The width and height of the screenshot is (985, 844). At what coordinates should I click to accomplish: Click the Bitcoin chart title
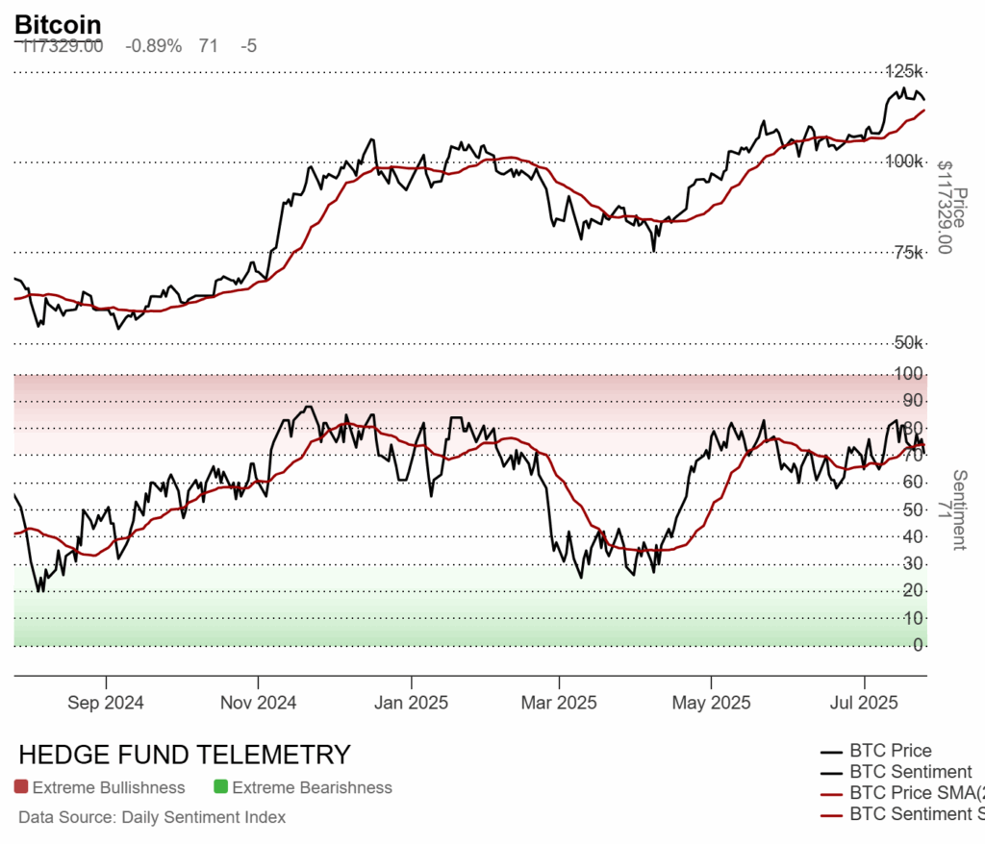pyautogui.click(x=57, y=25)
